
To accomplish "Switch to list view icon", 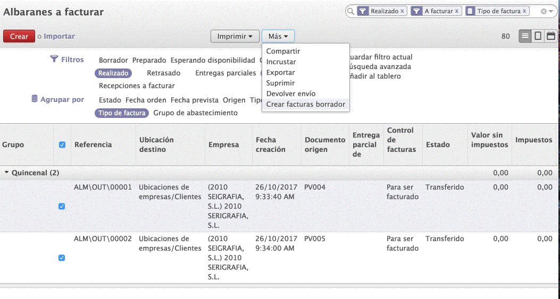I will pyautogui.click(x=525, y=36).
